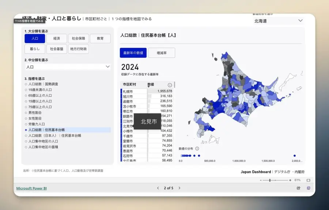Go to previous report page arrow

[x=158, y=188]
